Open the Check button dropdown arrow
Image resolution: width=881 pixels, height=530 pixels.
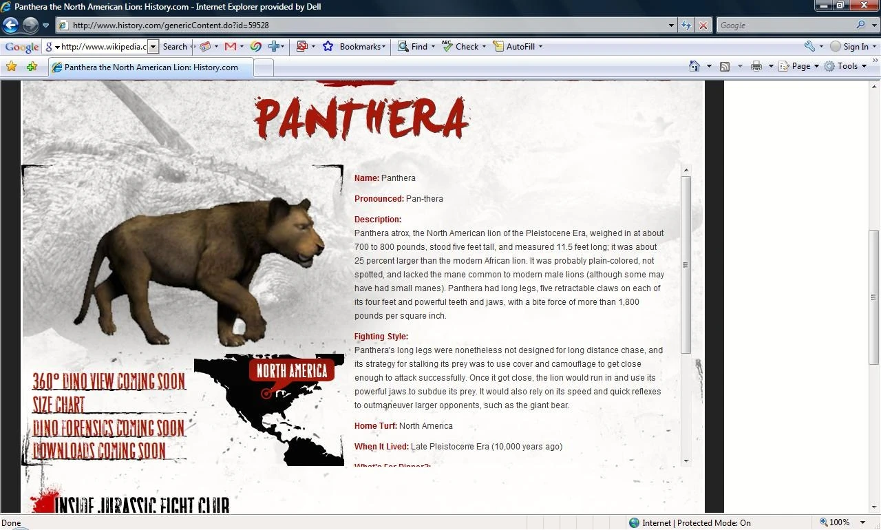coord(484,47)
